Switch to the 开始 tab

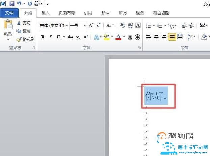[28, 13]
